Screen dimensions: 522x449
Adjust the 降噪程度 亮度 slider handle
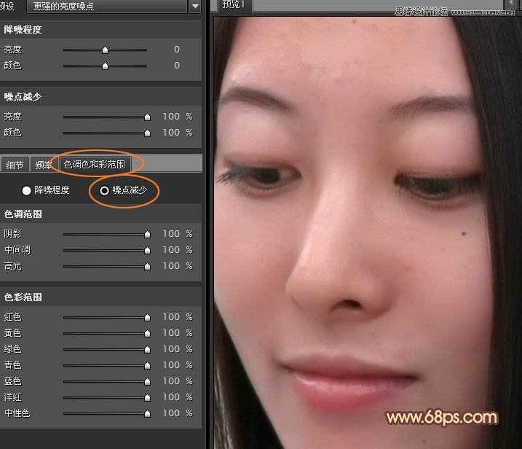click(105, 50)
